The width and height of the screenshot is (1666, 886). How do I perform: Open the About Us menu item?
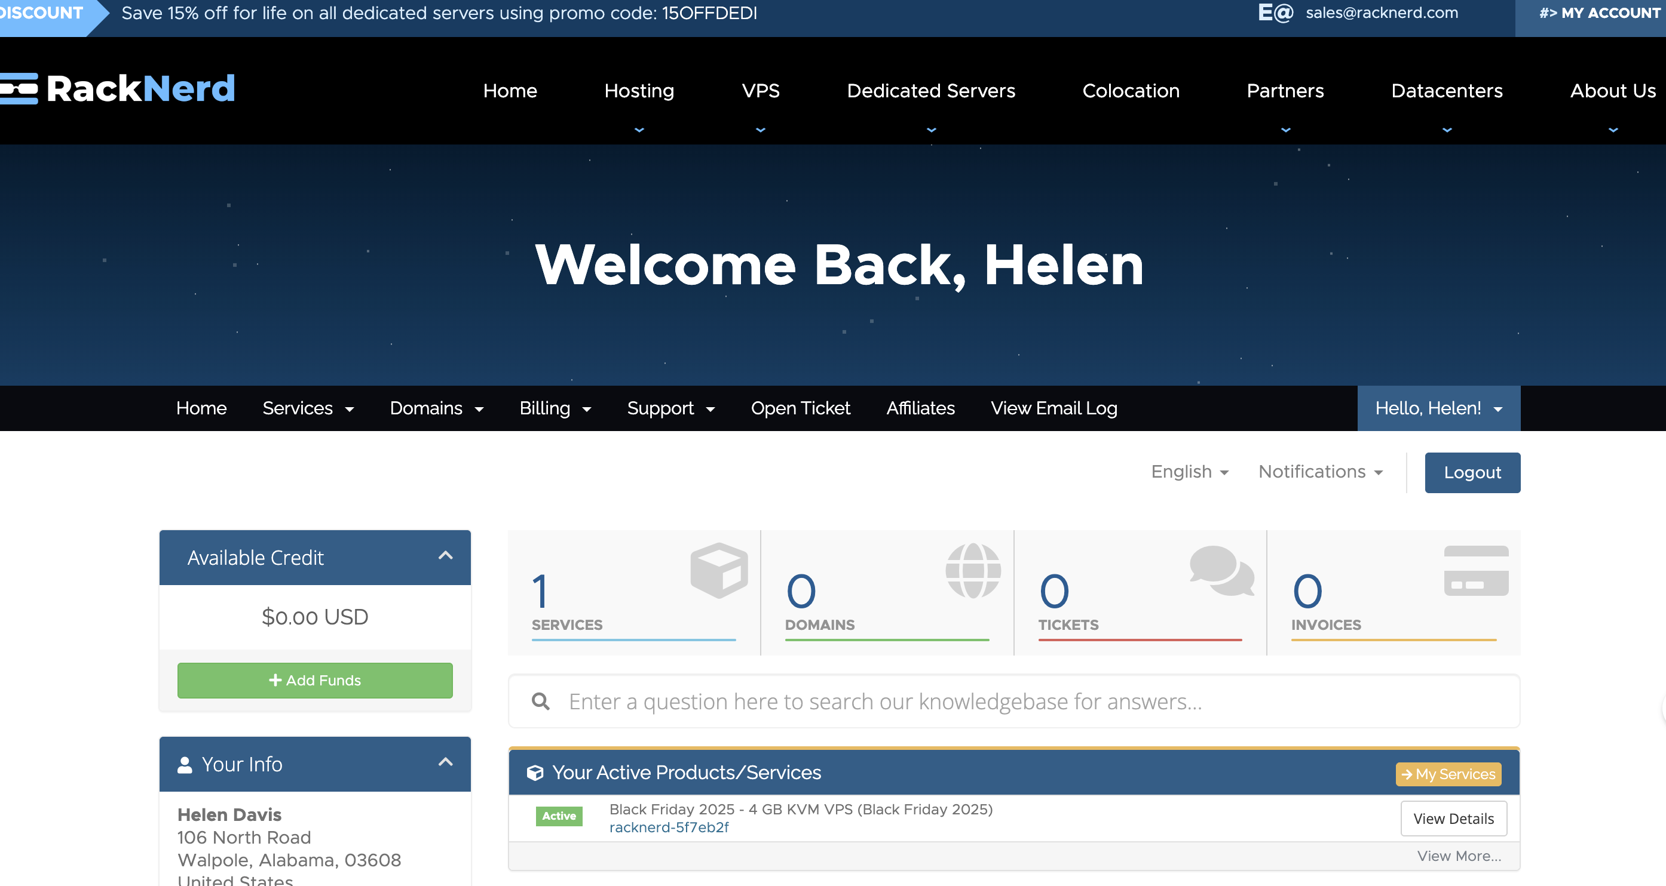pos(1613,91)
